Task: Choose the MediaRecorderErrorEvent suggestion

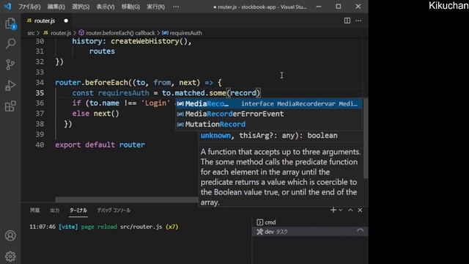Action: pyautogui.click(x=269, y=114)
